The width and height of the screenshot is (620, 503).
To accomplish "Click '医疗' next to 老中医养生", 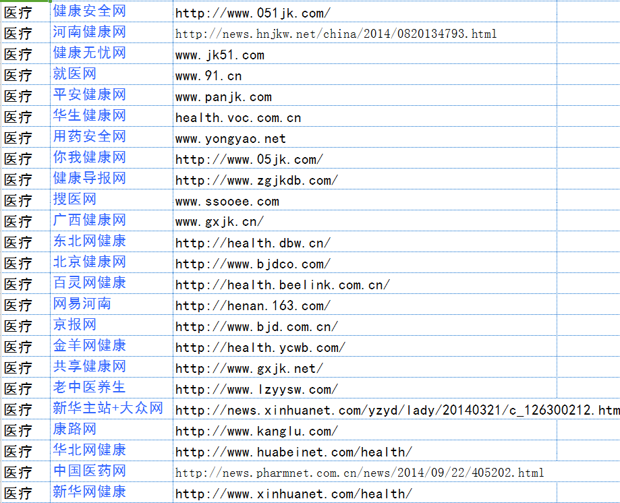I will [x=26, y=388].
